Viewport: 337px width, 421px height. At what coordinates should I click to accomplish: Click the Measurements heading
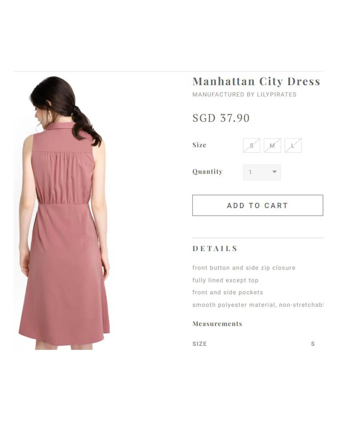[217, 324]
